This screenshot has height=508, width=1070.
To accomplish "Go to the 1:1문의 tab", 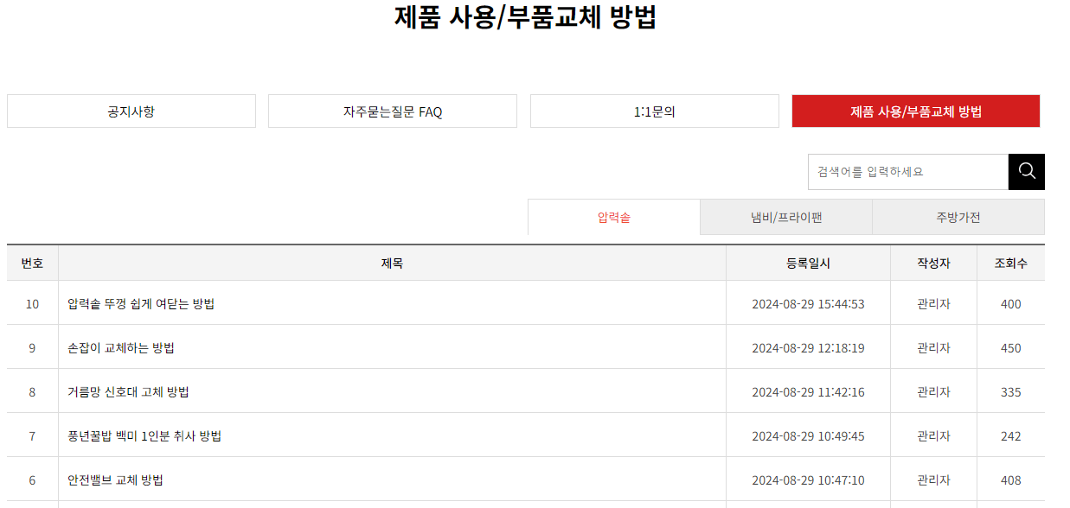I will pos(654,111).
